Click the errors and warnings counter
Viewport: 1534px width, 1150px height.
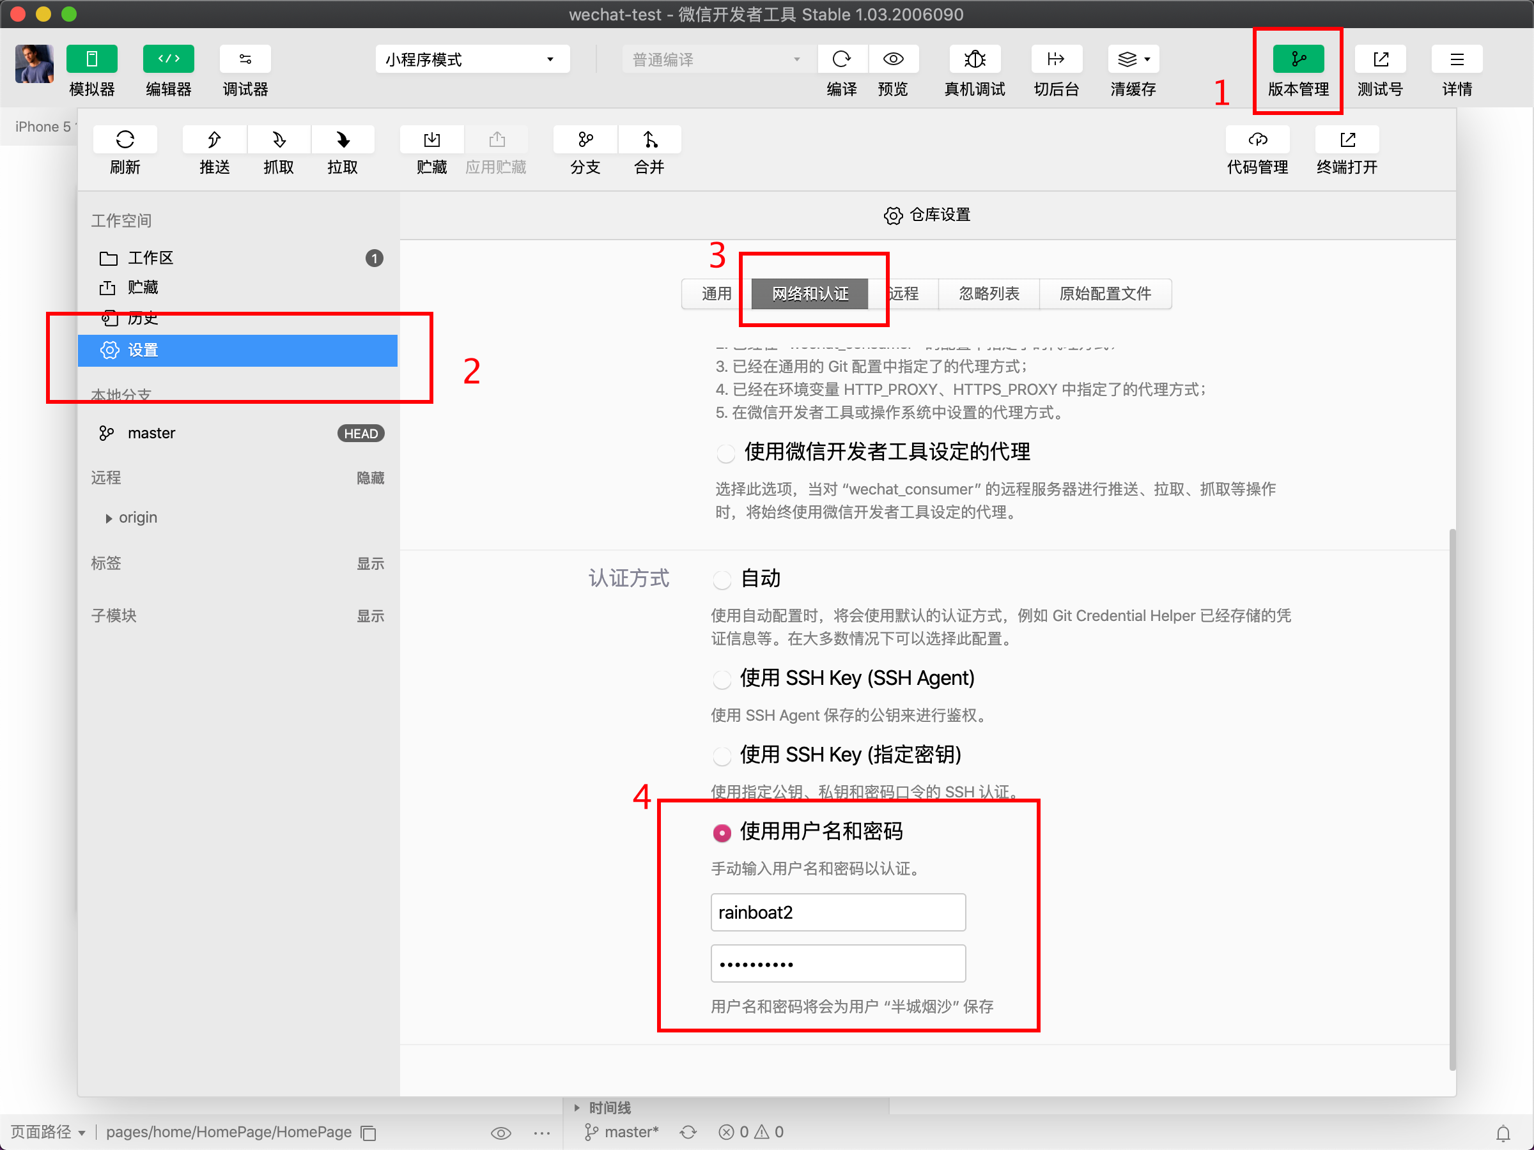[751, 1132]
